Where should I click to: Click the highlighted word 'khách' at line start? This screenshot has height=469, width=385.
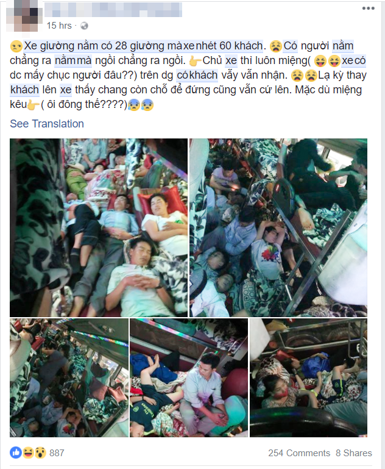tap(24, 90)
